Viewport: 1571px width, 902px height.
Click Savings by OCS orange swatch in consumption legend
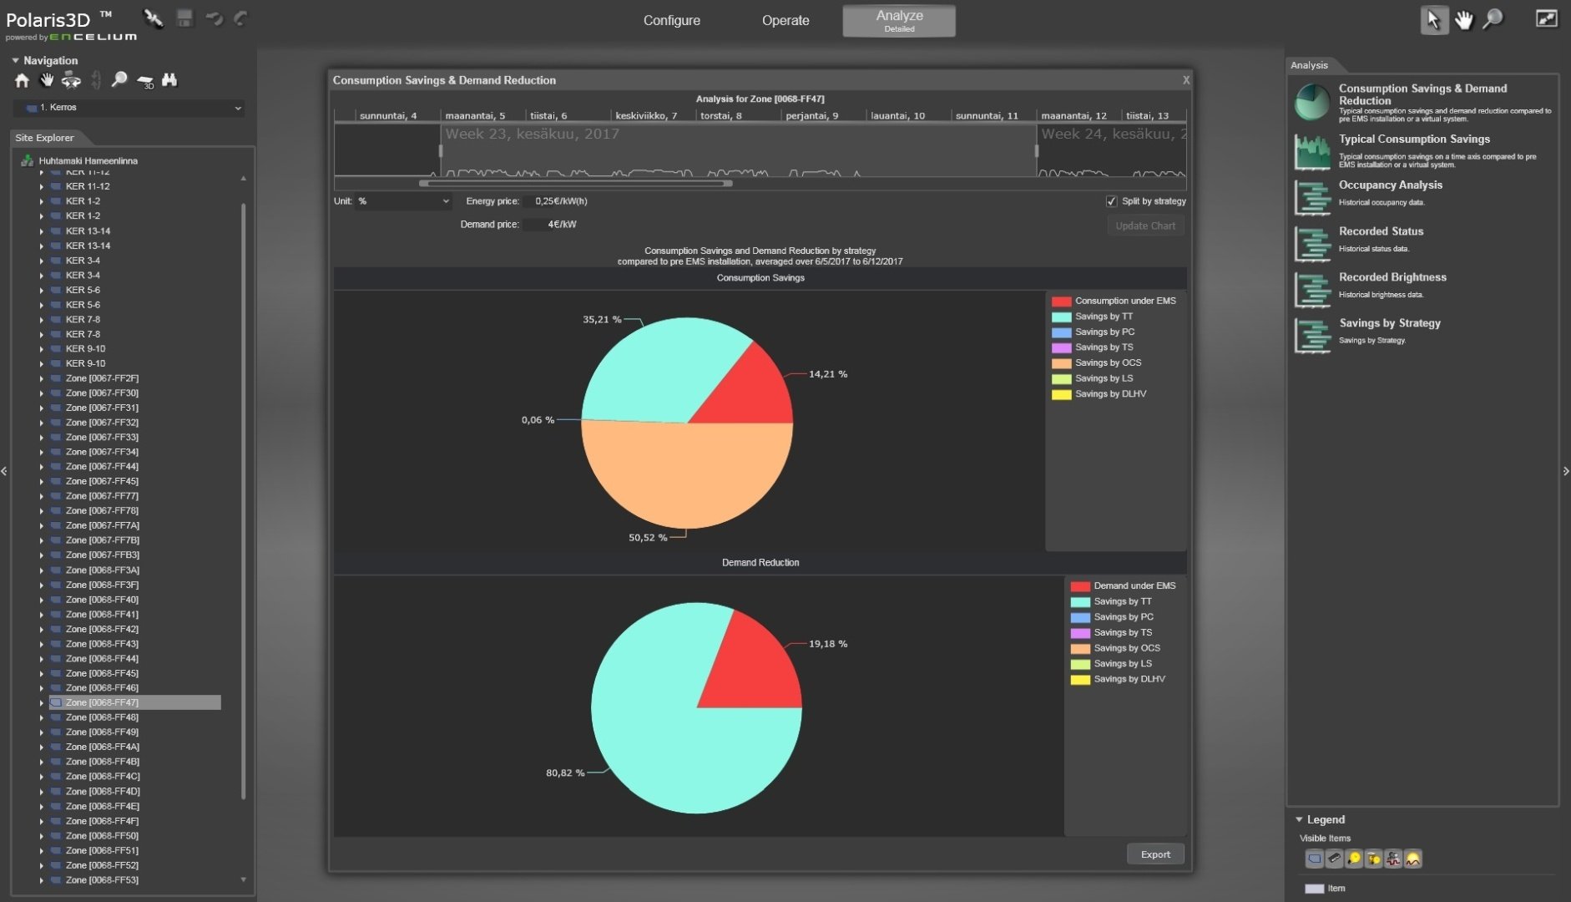click(x=1061, y=363)
